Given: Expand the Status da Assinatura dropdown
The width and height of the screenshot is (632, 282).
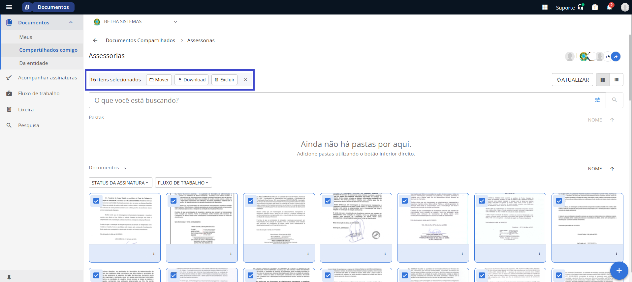Looking at the screenshot, I should 120,183.
